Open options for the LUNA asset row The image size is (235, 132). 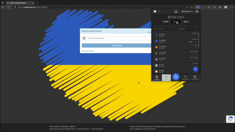pos(196,48)
